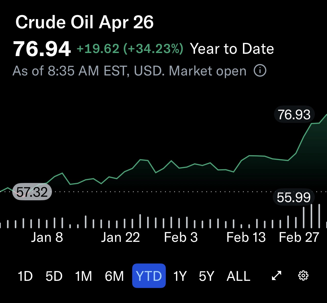Click the highlighted YTD range button

pyautogui.click(x=149, y=276)
